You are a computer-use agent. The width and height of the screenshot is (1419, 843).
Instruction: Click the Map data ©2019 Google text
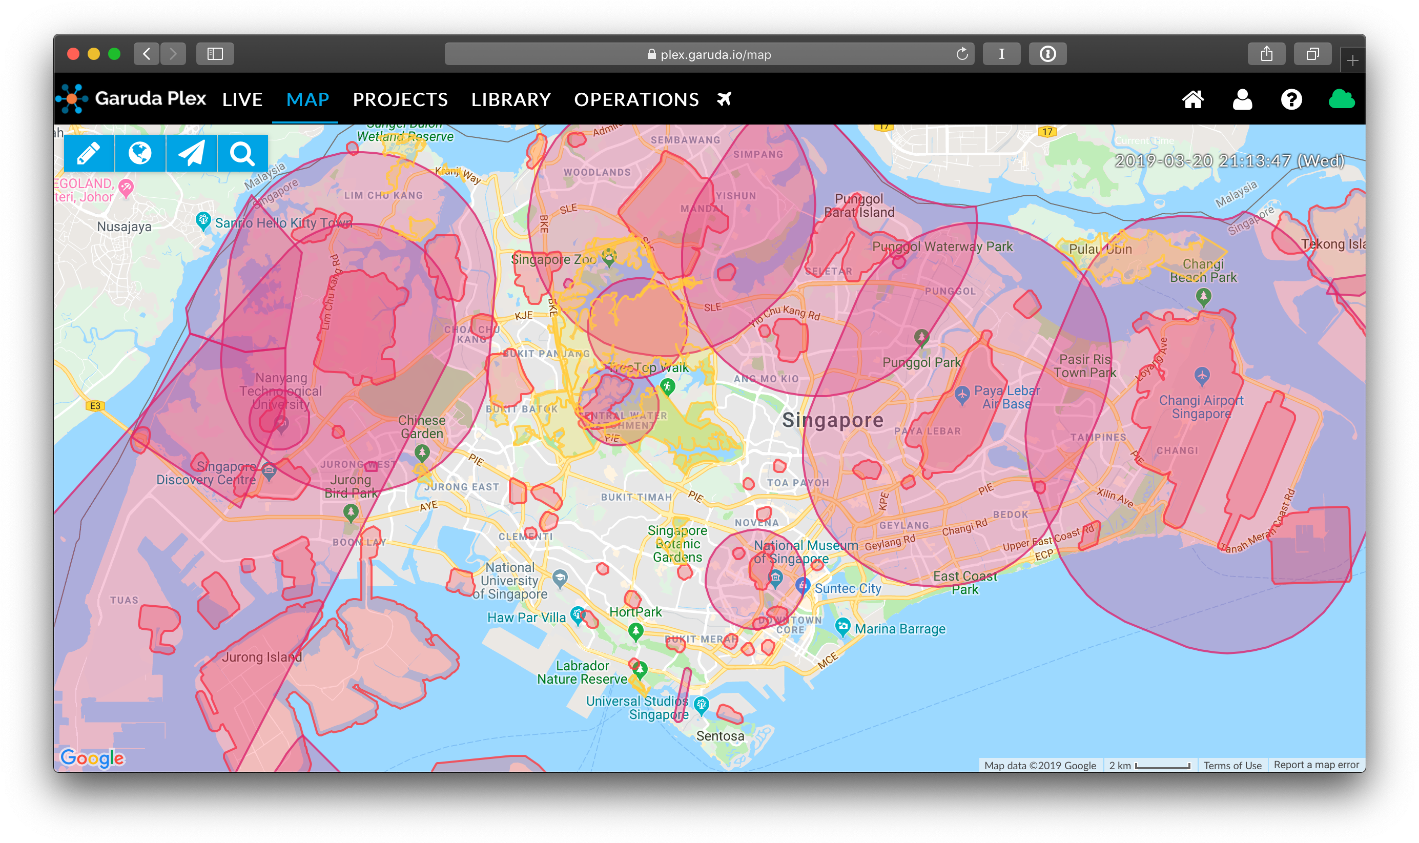[x=1040, y=765]
